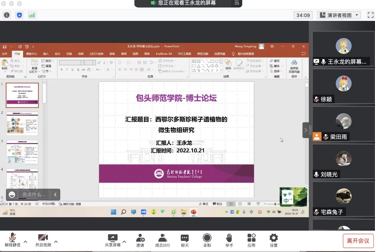Collapse the participant video sidebar
The image size is (375, 252).
point(306,130)
